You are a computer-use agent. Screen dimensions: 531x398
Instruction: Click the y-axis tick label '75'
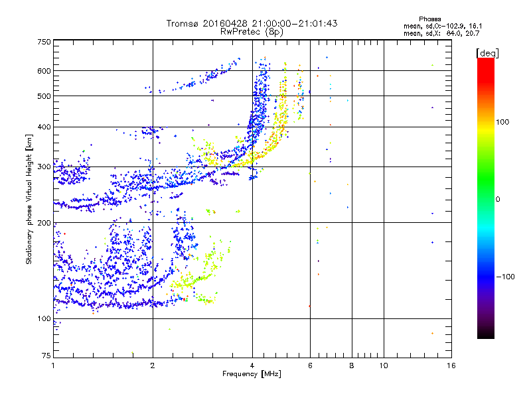coord(46,356)
